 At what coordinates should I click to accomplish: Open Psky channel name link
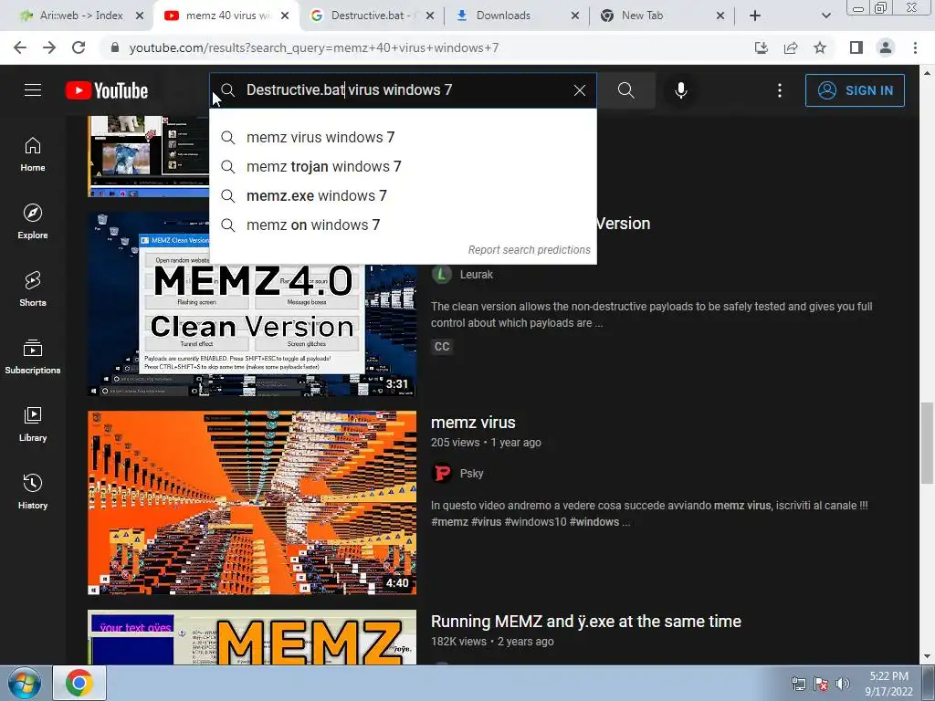[x=471, y=474]
